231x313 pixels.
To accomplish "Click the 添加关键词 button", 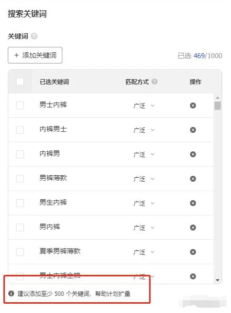I will 35,55.
